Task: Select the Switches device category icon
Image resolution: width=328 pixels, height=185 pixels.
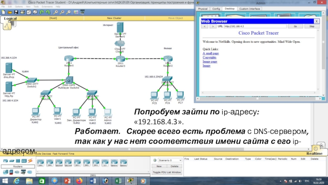Action: click(12, 161)
